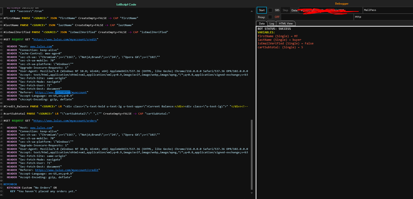Open the myaccount/orders URL link
Viewport: 413px width, 199px height.
point(65,121)
